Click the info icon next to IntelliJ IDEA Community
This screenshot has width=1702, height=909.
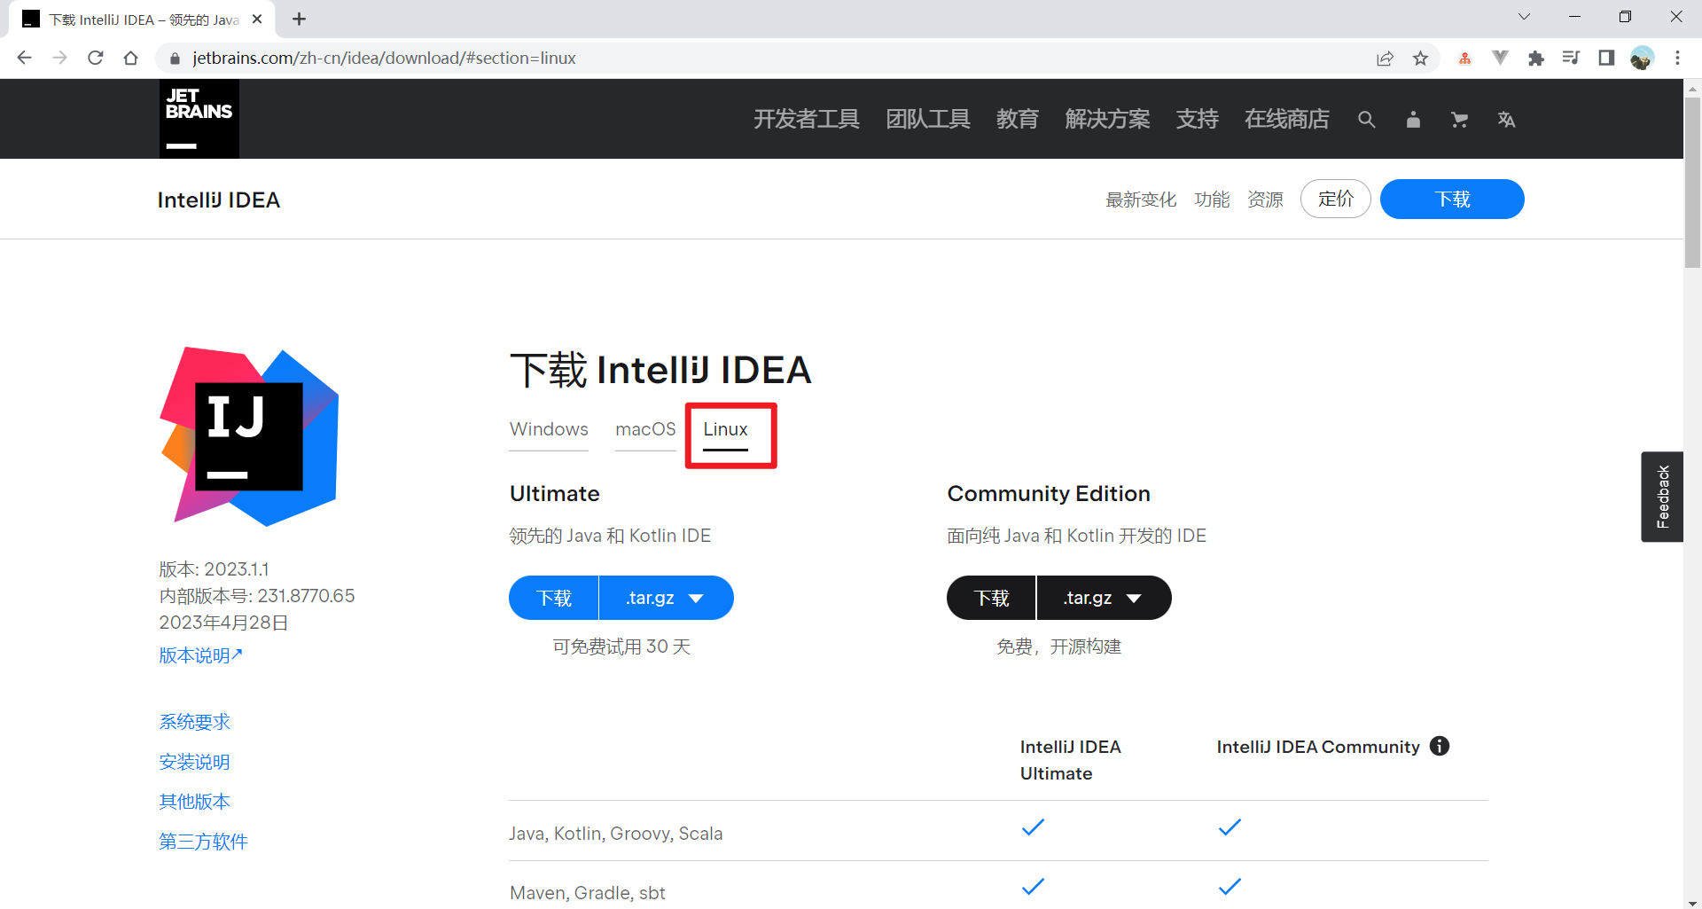1440,746
